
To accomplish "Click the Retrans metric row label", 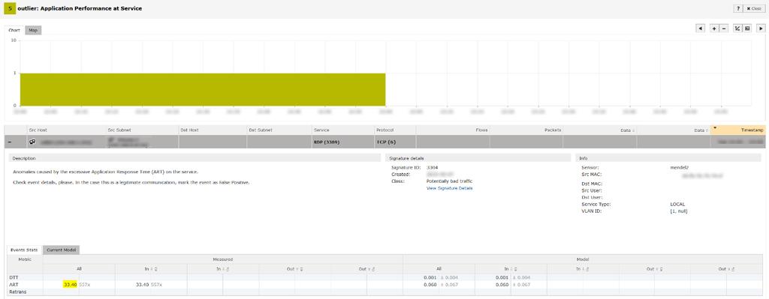I will pos(17,292).
